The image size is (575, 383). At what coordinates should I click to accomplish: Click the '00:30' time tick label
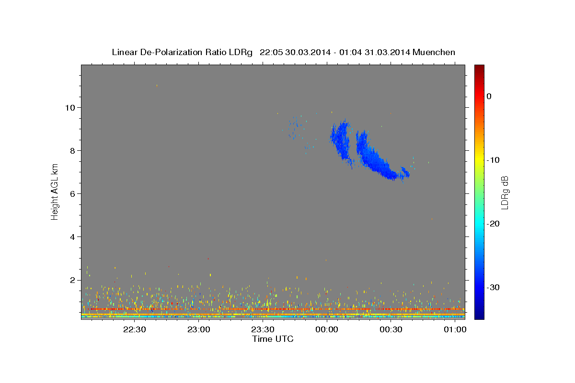391,329
